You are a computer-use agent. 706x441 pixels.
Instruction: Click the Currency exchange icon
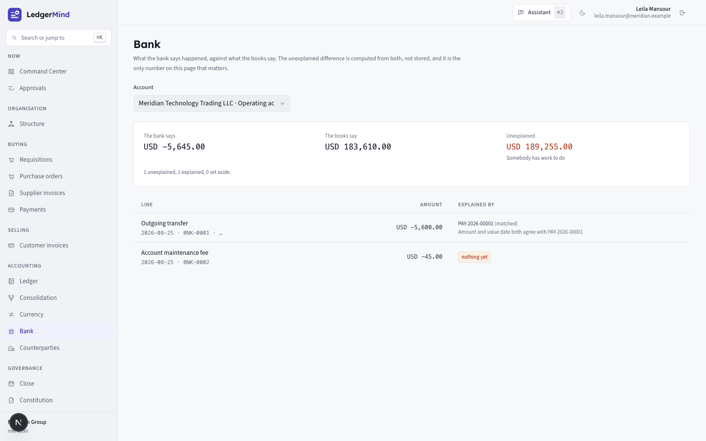[x=11, y=315]
